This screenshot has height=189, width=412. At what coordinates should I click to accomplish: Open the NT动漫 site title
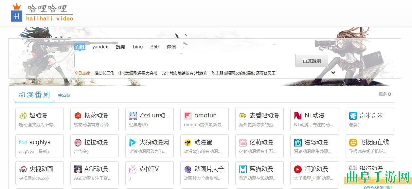[314, 115]
